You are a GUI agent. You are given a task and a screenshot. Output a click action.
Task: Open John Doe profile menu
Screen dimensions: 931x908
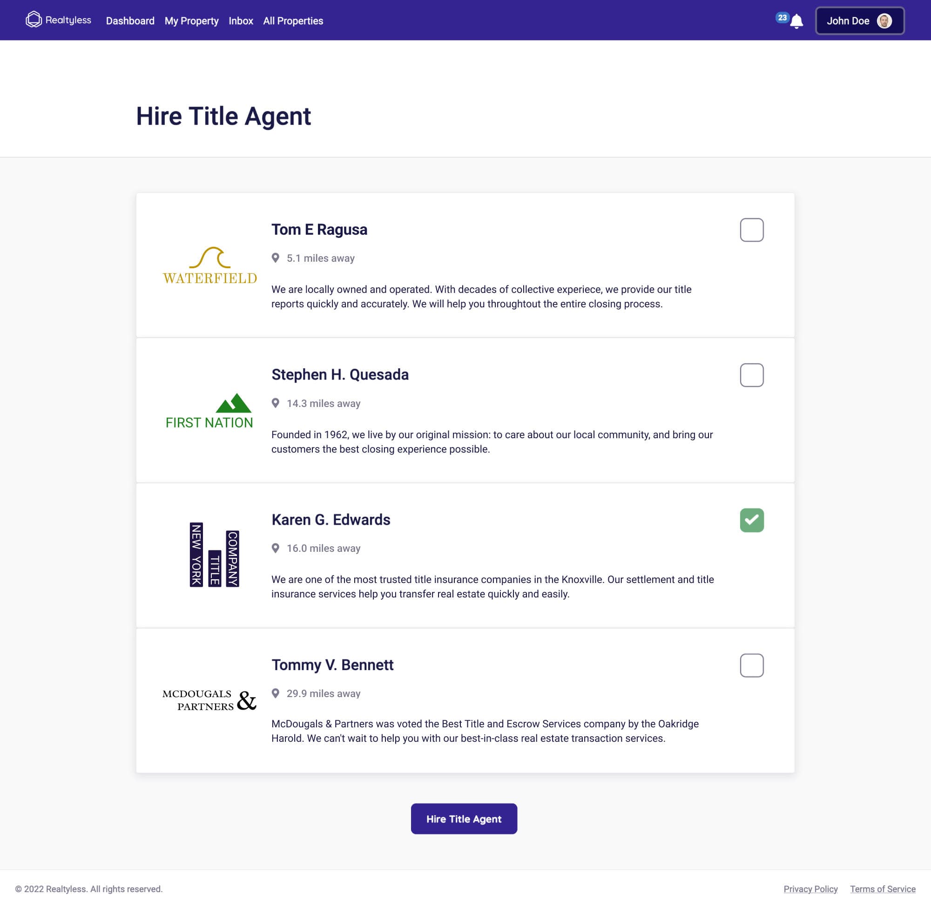pyautogui.click(x=859, y=21)
